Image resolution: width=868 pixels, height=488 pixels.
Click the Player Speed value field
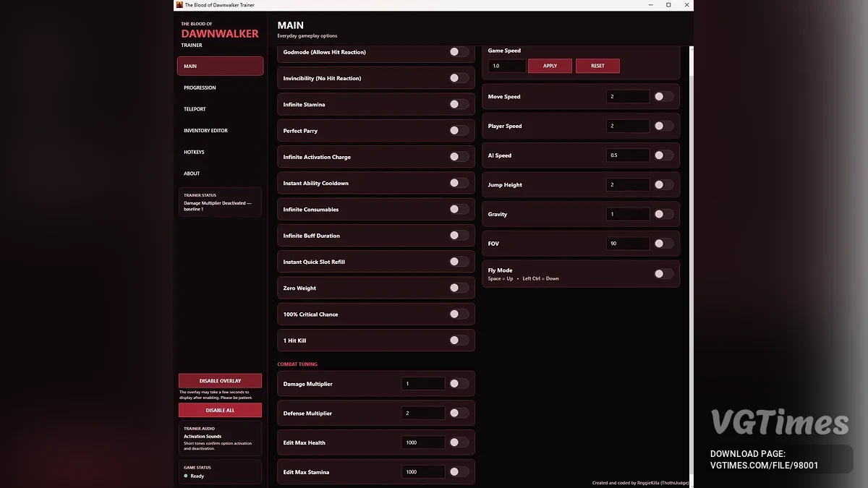(628, 126)
